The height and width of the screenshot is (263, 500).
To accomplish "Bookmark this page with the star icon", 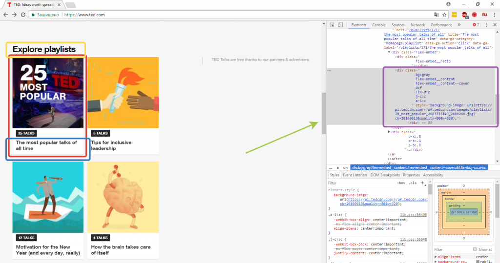I will click(x=444, y=15).
